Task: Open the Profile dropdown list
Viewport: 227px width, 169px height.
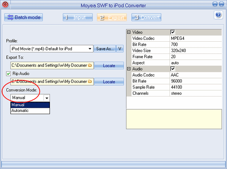Action: [x=90, y=49]
